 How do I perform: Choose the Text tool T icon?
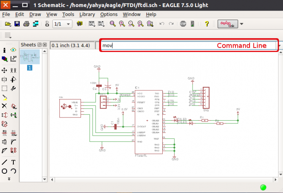coord(13,162)
